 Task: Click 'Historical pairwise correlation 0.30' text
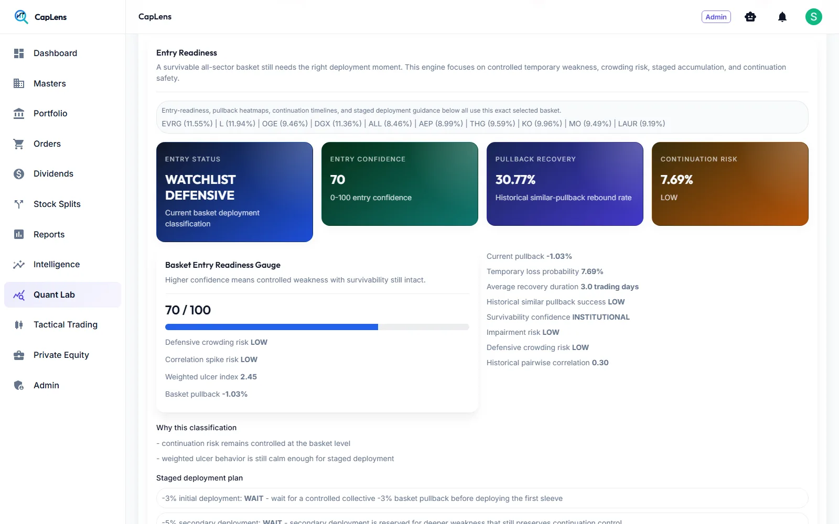(547, 363)
